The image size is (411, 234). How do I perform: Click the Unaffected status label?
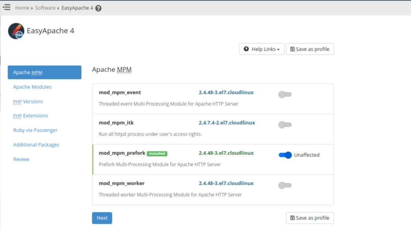click(307, 155)
